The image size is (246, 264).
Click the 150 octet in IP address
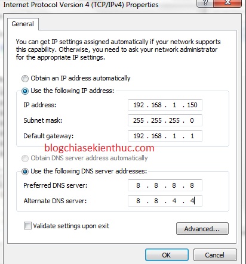(192, 105)
